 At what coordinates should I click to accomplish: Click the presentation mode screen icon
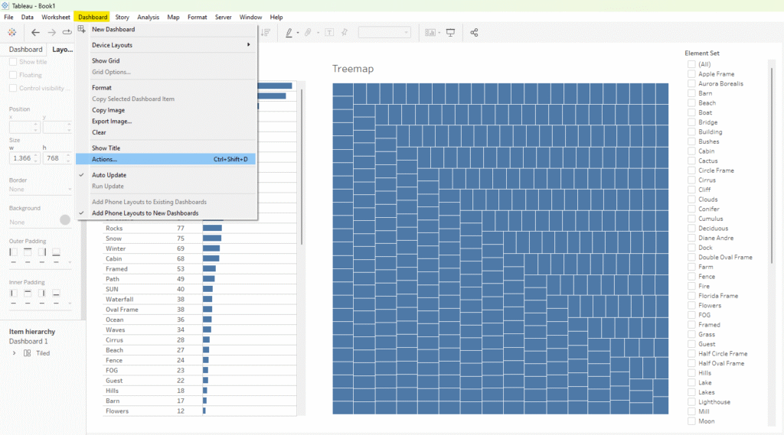(450, 32)
